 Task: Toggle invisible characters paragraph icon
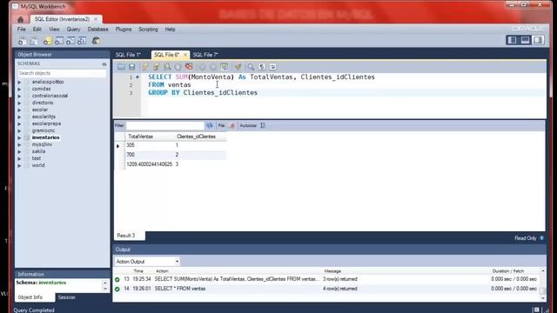262,67
